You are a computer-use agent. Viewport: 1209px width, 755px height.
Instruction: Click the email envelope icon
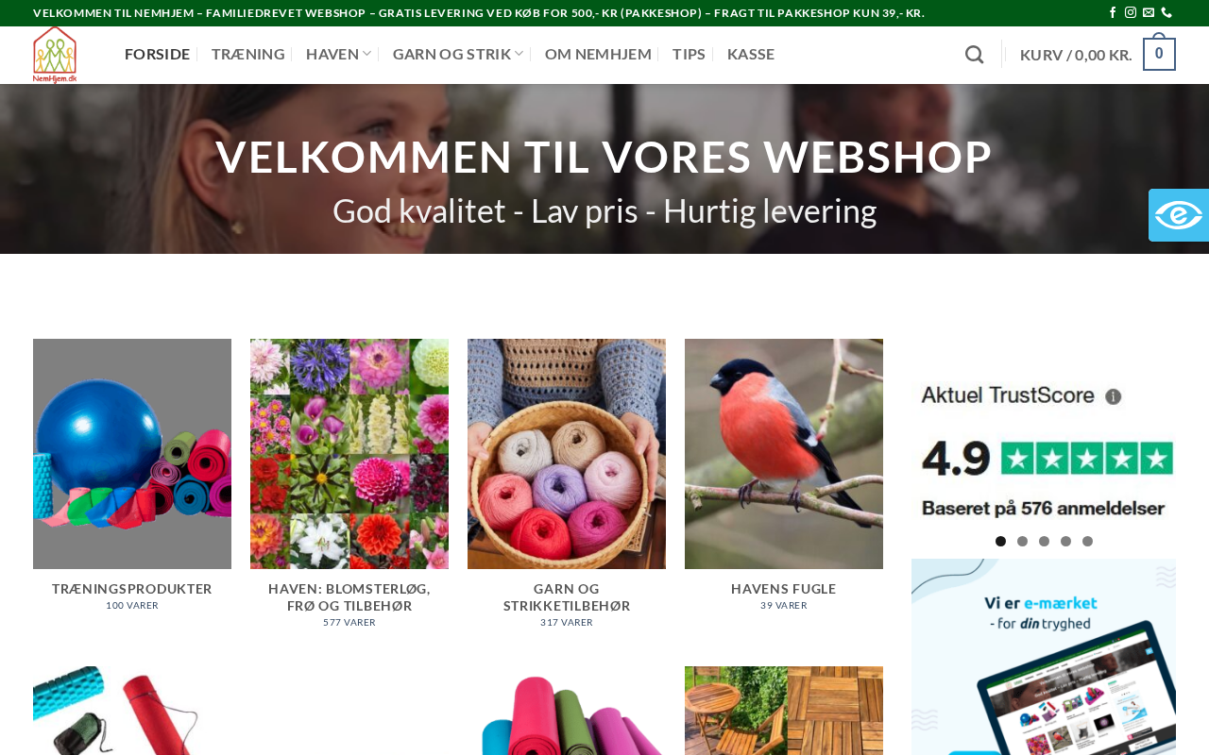[1149, 13]
